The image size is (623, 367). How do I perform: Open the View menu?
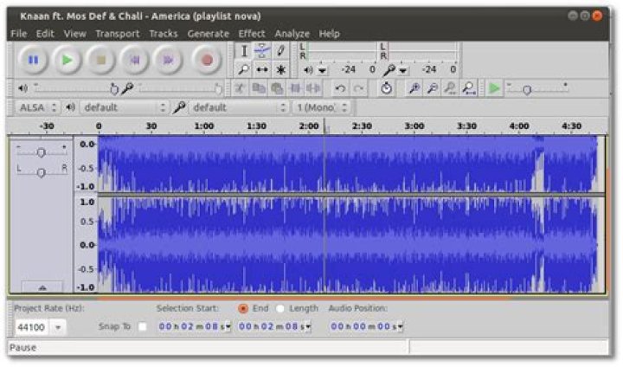tap(74, 34)
